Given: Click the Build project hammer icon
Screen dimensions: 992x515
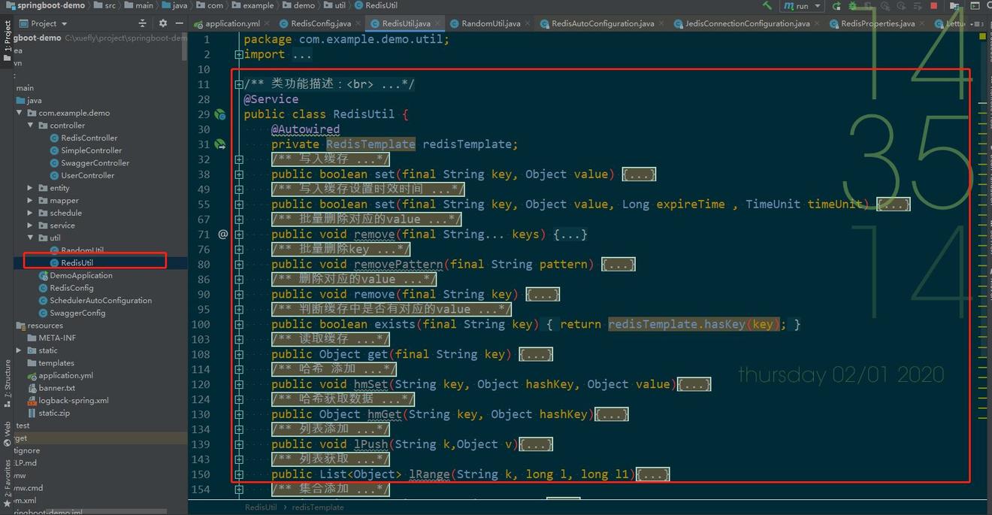Looking at the screenshot, I should [767, 6].
